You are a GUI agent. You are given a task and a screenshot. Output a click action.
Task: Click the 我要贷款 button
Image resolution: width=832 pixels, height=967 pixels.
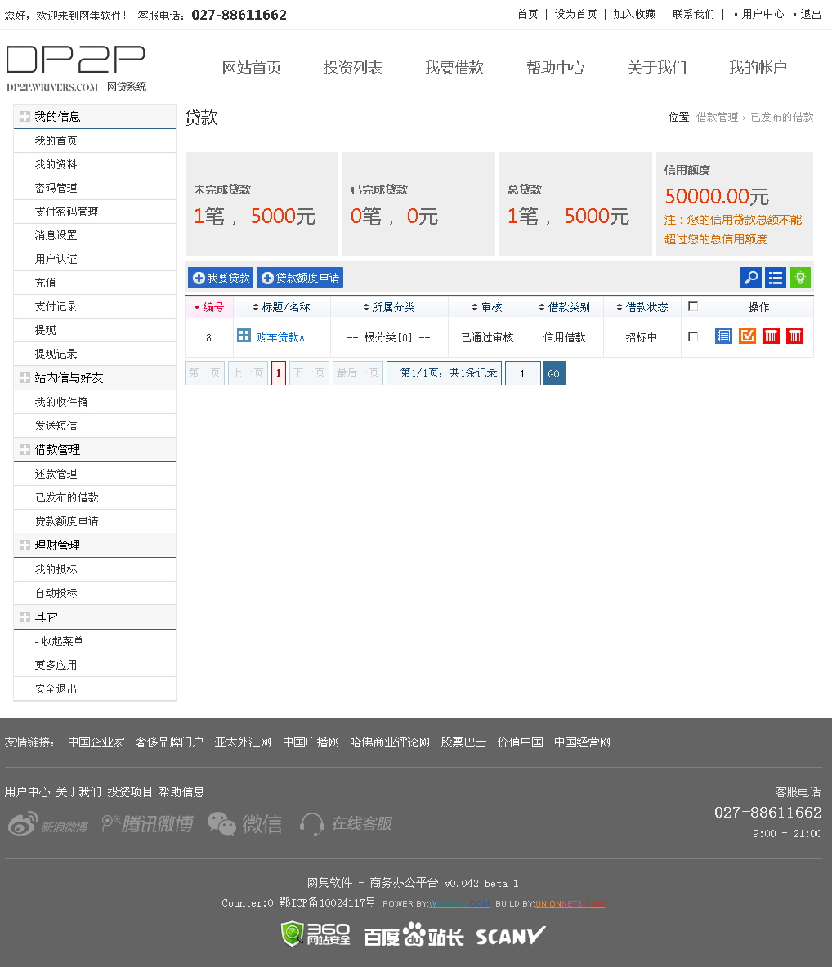(221, 278)
